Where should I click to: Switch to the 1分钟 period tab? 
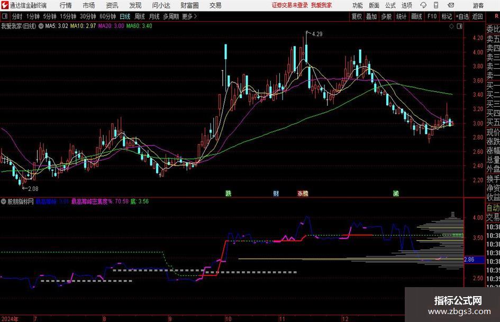(33, 16)
